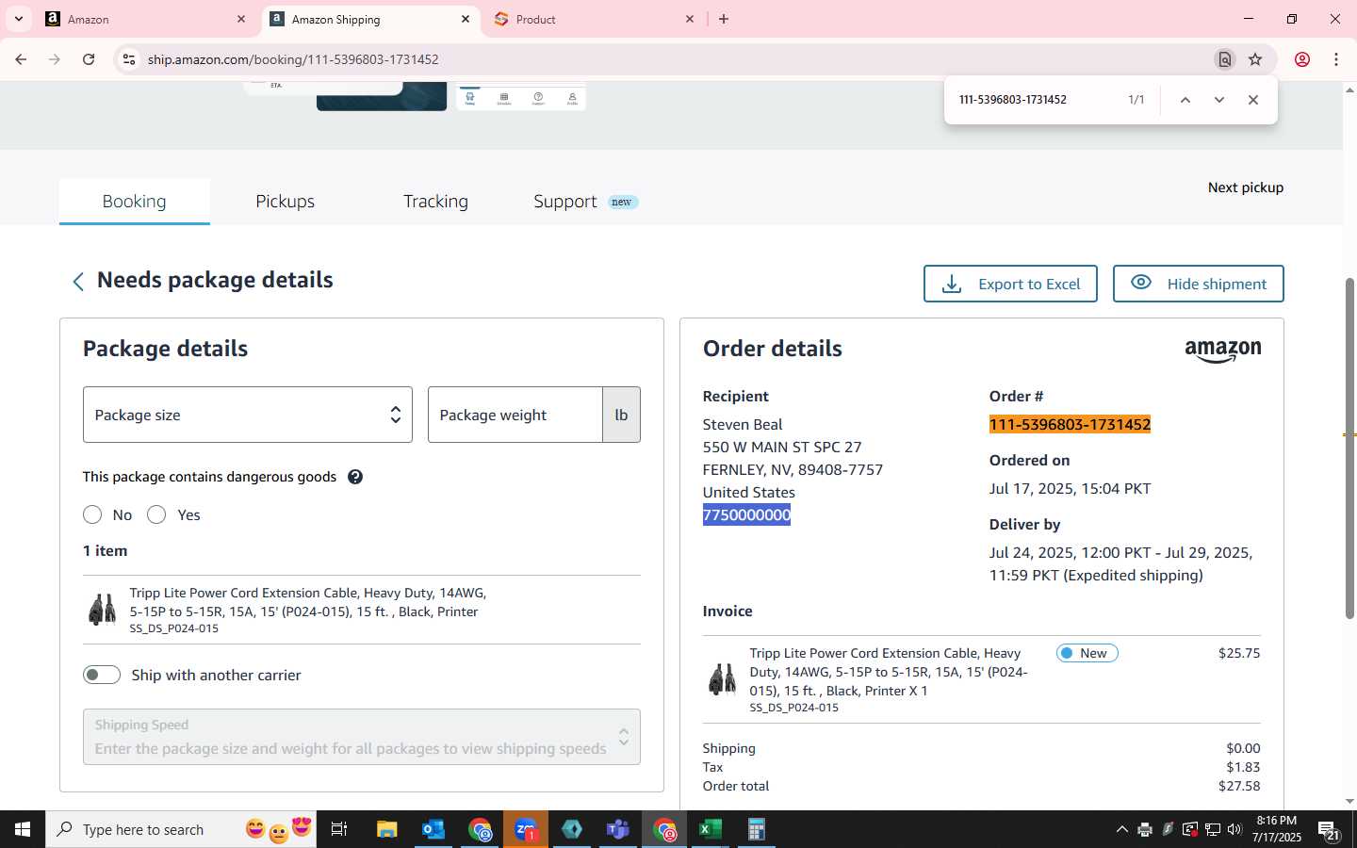Switch to Amazon browser tab
Image resolution: width=1357 pixels, height=848 pixels.
click(146, 19)
